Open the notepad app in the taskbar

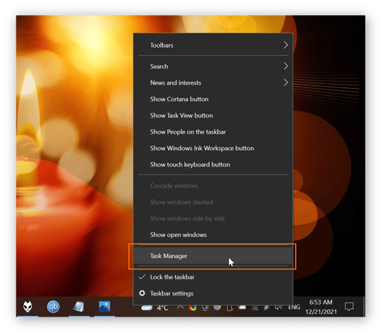click(79, 306)
